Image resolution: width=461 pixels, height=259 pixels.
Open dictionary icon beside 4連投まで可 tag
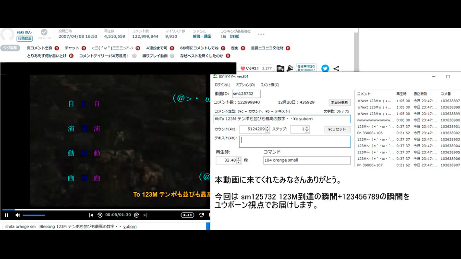point(172,48)
